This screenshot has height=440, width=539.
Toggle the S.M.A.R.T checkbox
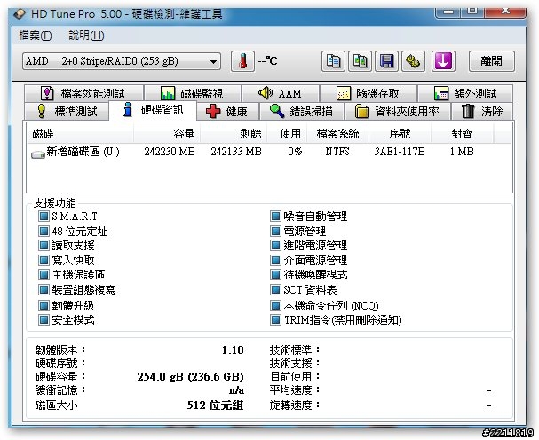(44, 216)
